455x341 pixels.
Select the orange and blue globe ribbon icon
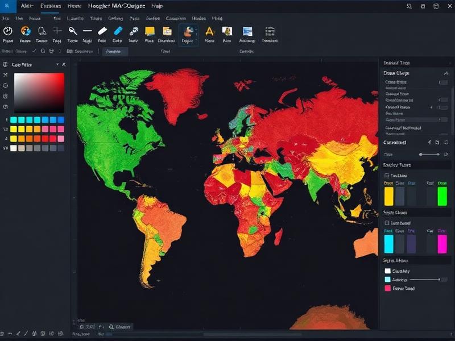point(26,31)
